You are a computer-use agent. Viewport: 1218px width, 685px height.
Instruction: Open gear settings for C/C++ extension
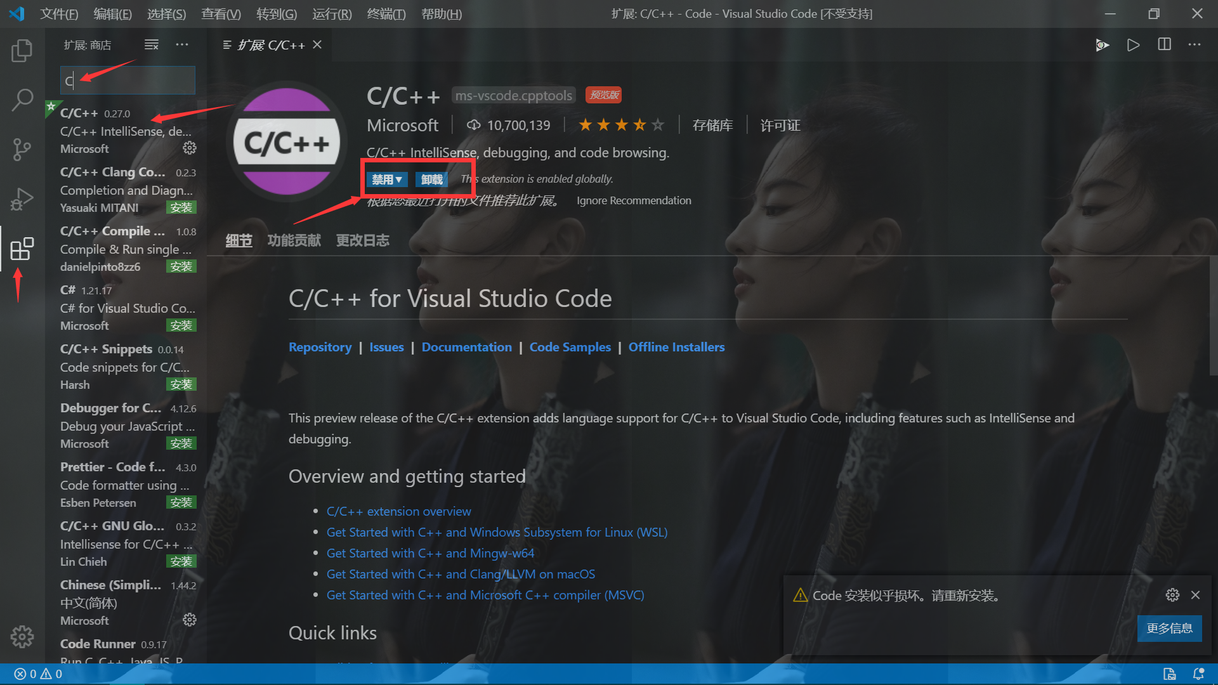(x=189, y=148)
